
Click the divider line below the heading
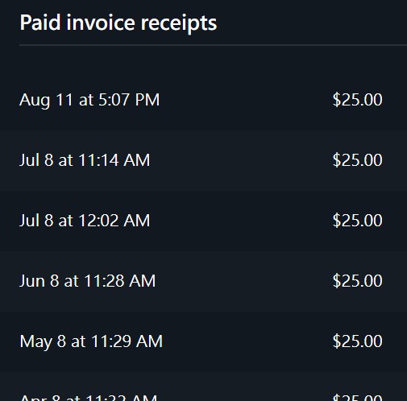213,45
